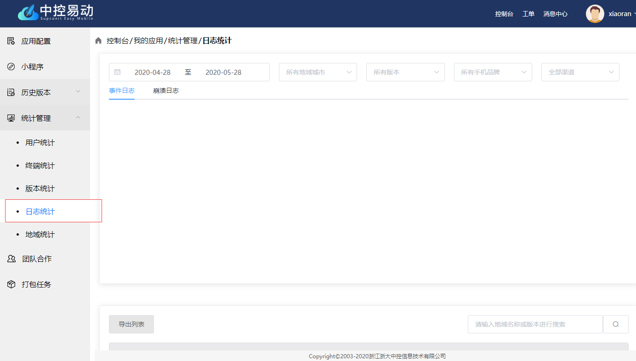Click the 小程序 link icon

point(11,67)
